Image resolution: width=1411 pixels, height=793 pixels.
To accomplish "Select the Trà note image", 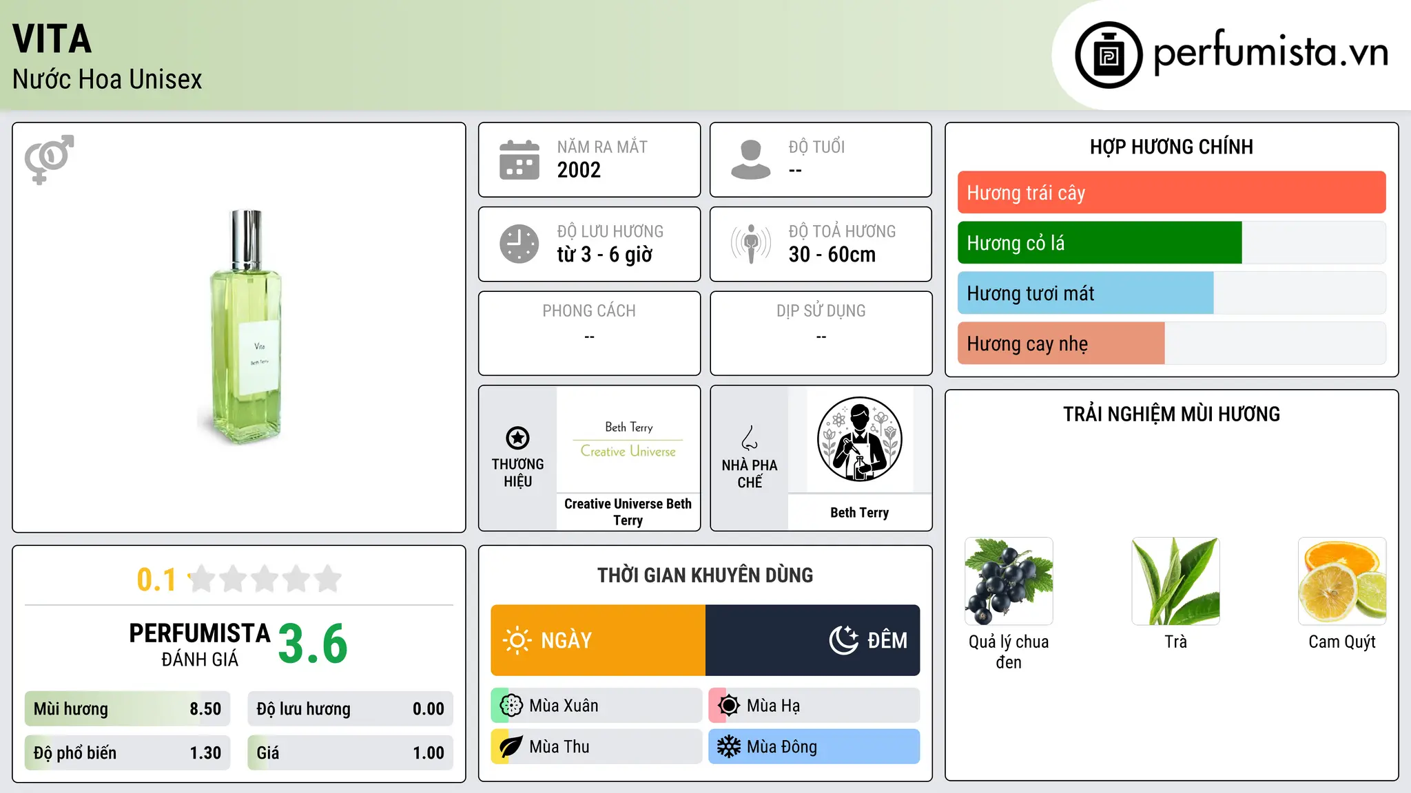I will pos(1175,581).
